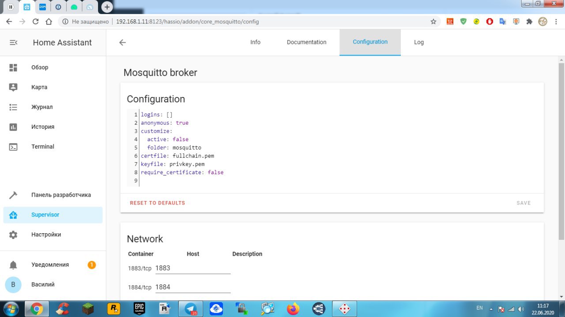
Task: Go to the browser home page
Action: [x=49, y=21]
